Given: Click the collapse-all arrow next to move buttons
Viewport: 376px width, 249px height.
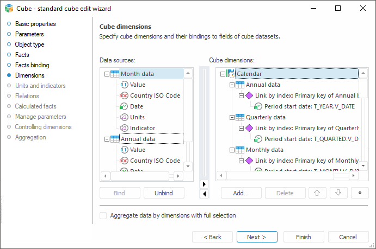Looking at the screenshot, I should [360, 193].
